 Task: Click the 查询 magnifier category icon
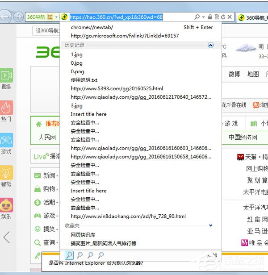pyautogui.click(x=38, y=242)
